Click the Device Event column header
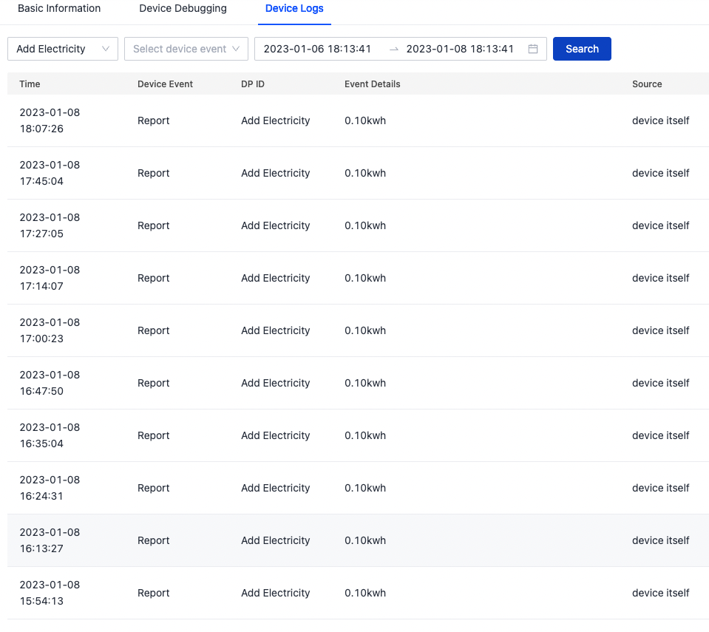Screen dimensions: 709x632 point(165,84)
